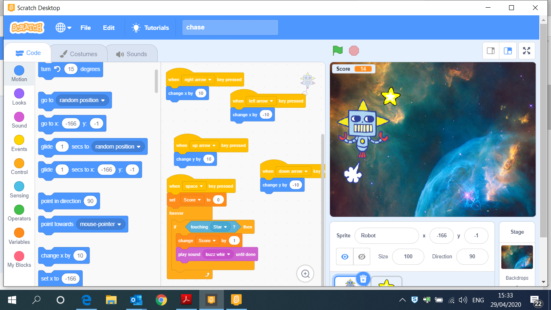Open the notification center in the taskbar
Image resolution: width=551 pixels, height=310 pixels.
(536, 301)
